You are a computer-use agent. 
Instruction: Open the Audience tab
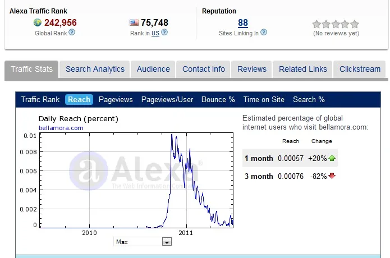(x=153, y=69)
